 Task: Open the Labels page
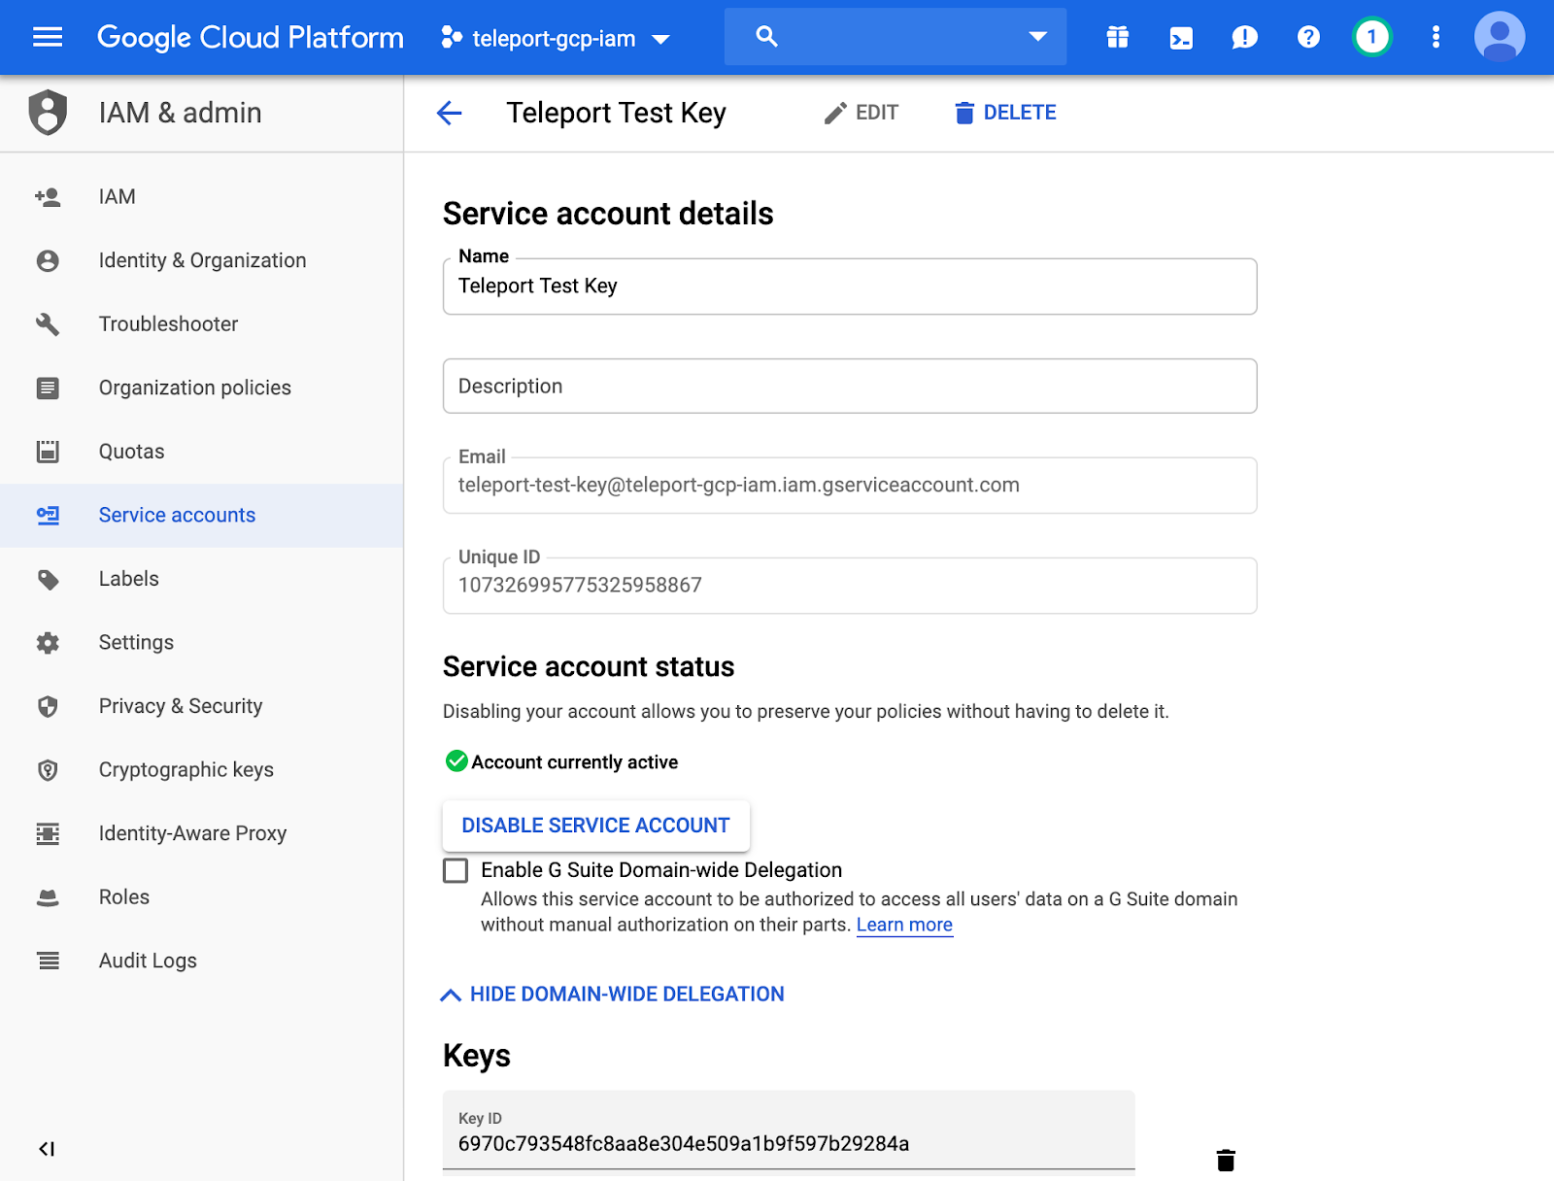(201, 579)
